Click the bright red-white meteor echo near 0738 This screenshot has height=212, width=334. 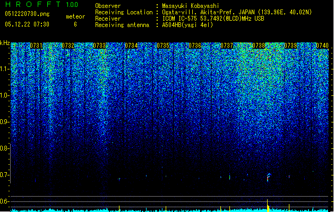coord(268,178)
